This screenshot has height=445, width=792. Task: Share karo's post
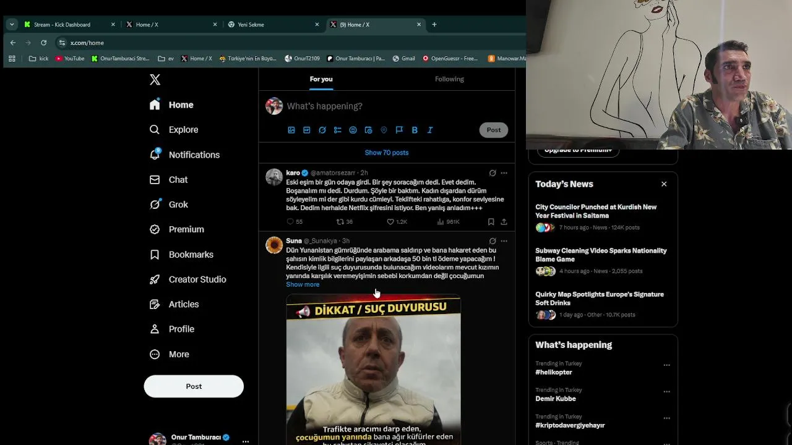click(504, 221)
